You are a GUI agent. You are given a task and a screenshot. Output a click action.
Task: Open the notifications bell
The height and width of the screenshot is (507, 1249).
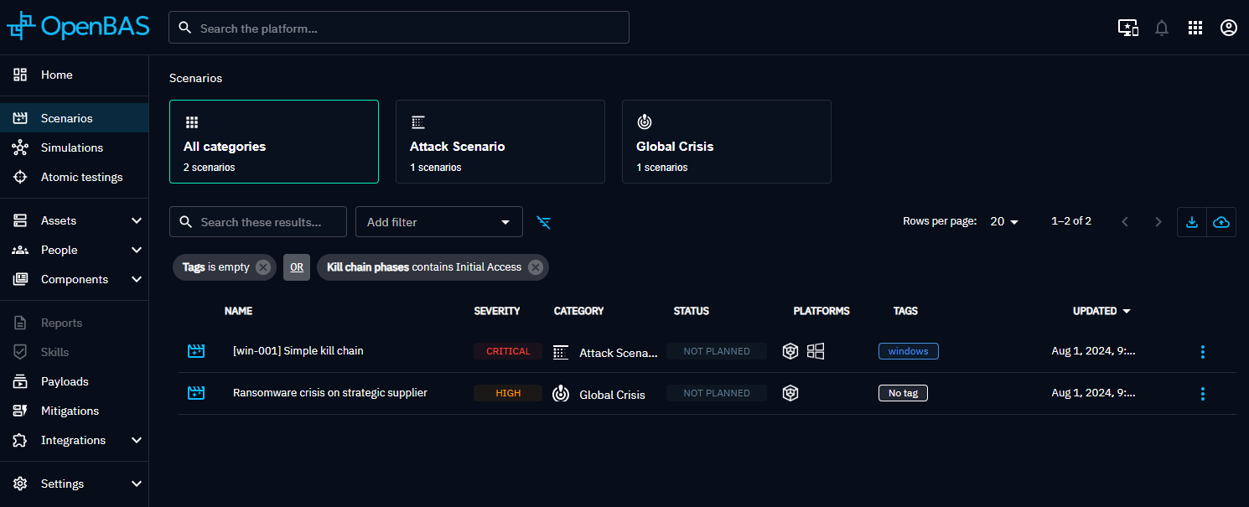1162,28
